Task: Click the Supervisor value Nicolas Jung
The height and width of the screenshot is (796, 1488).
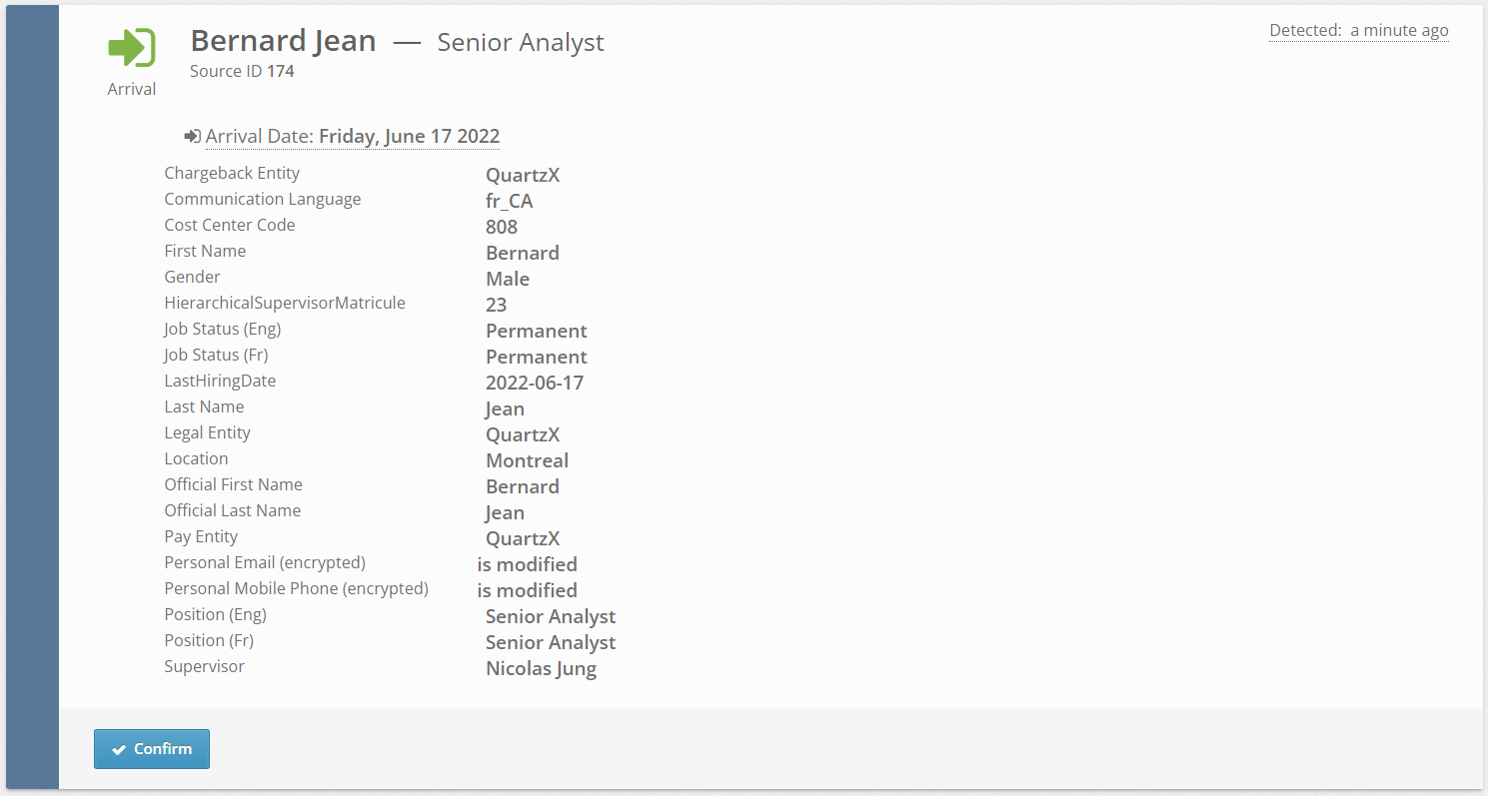Action: (541, 668)
